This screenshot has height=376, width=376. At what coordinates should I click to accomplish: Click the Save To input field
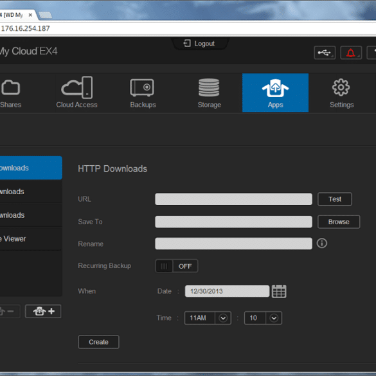point(233,222)
